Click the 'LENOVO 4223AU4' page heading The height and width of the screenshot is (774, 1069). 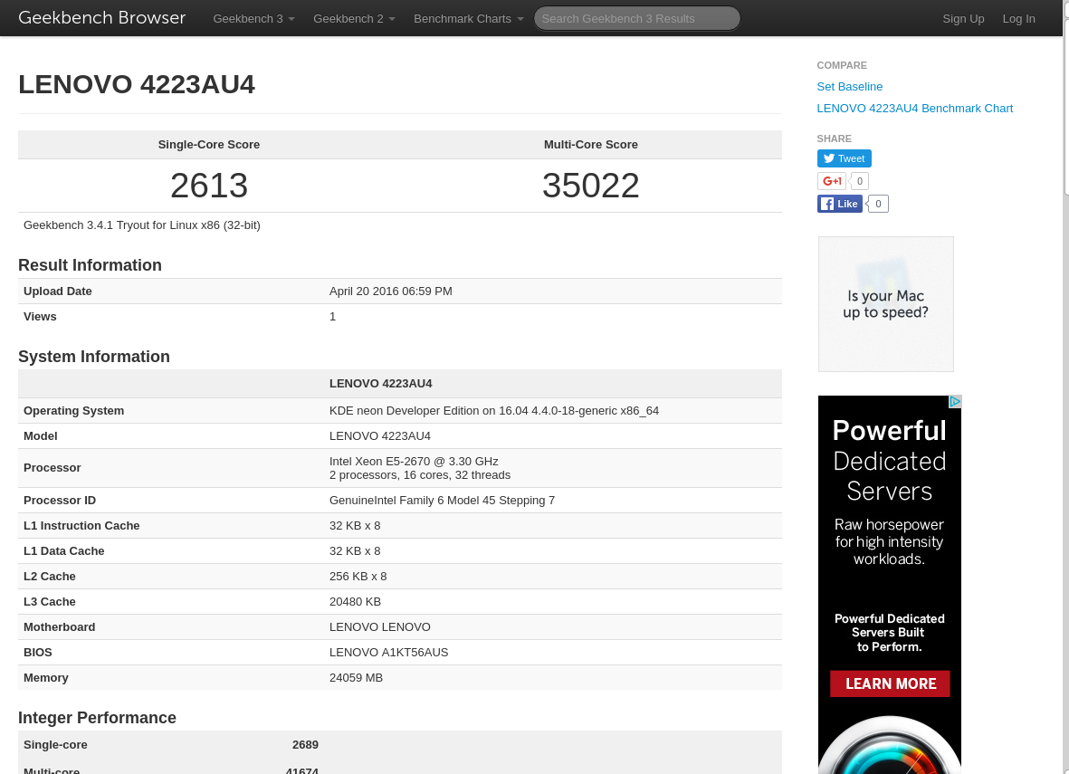point(137,84)
